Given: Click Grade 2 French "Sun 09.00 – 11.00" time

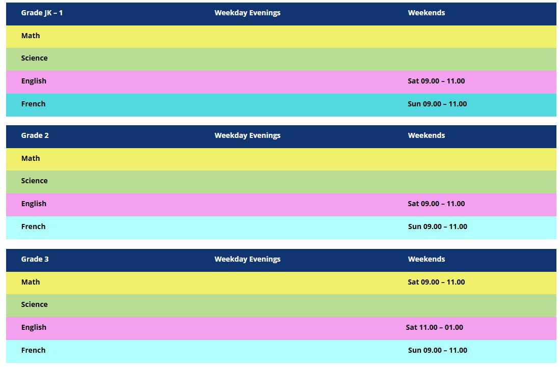Looking at the screenshot, I should 437,227.
